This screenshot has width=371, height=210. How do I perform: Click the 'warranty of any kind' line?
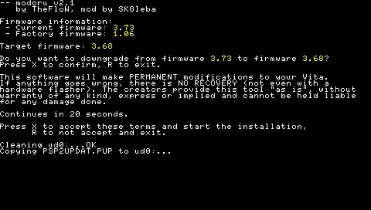(178, 96)
